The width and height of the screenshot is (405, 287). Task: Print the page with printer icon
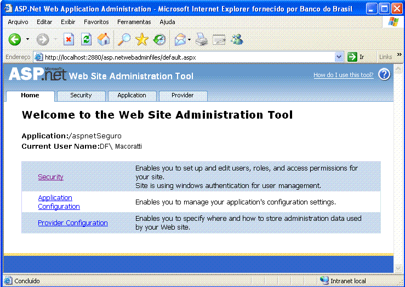tap(202, 39)
